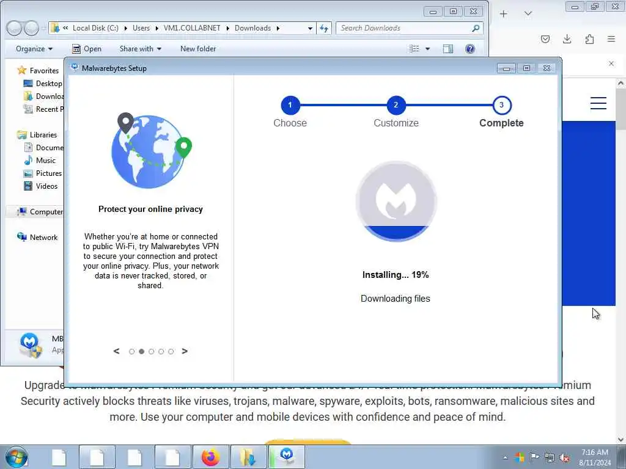Save page to Pocket in Firefox

(x=545, y=39)
